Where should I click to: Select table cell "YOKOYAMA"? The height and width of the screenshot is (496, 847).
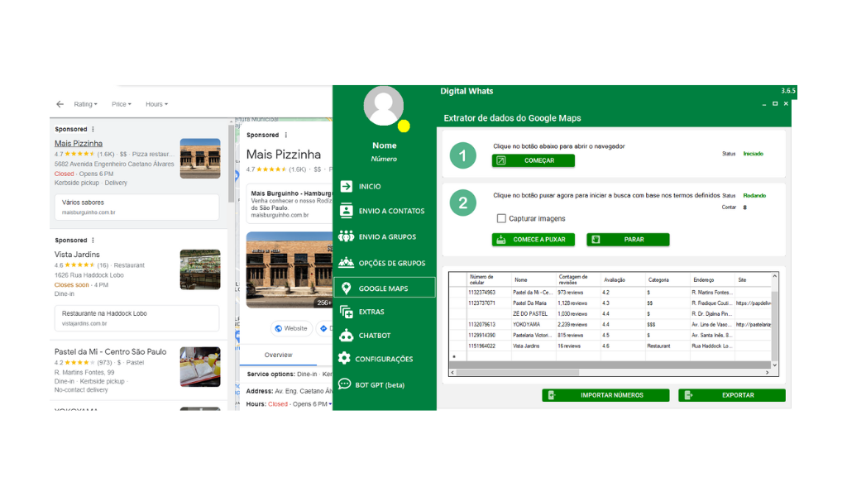(x=534, y=324)
